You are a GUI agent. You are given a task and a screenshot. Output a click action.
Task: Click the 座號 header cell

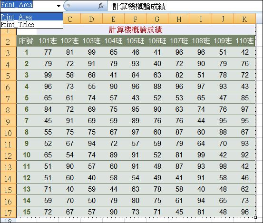click(27, 41)
